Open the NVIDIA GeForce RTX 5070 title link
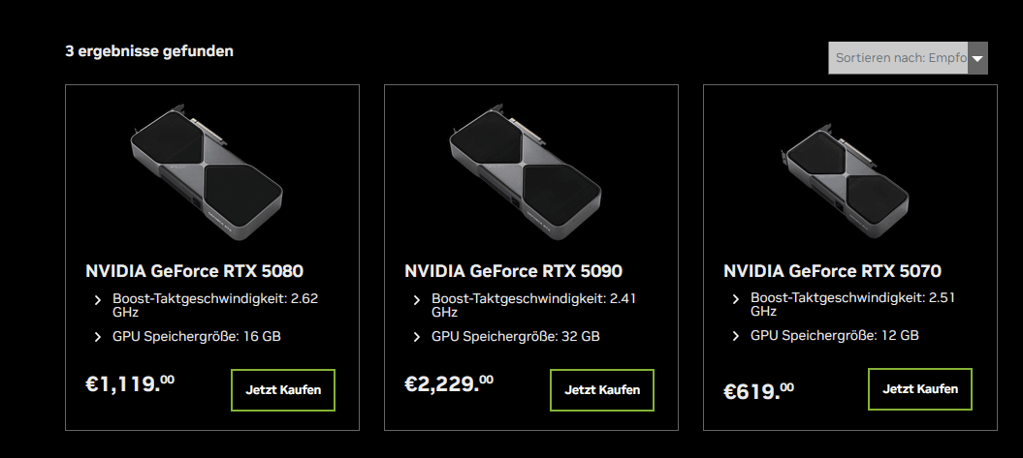This screenshot has width=1023, height=458. [x=832, y=271]
